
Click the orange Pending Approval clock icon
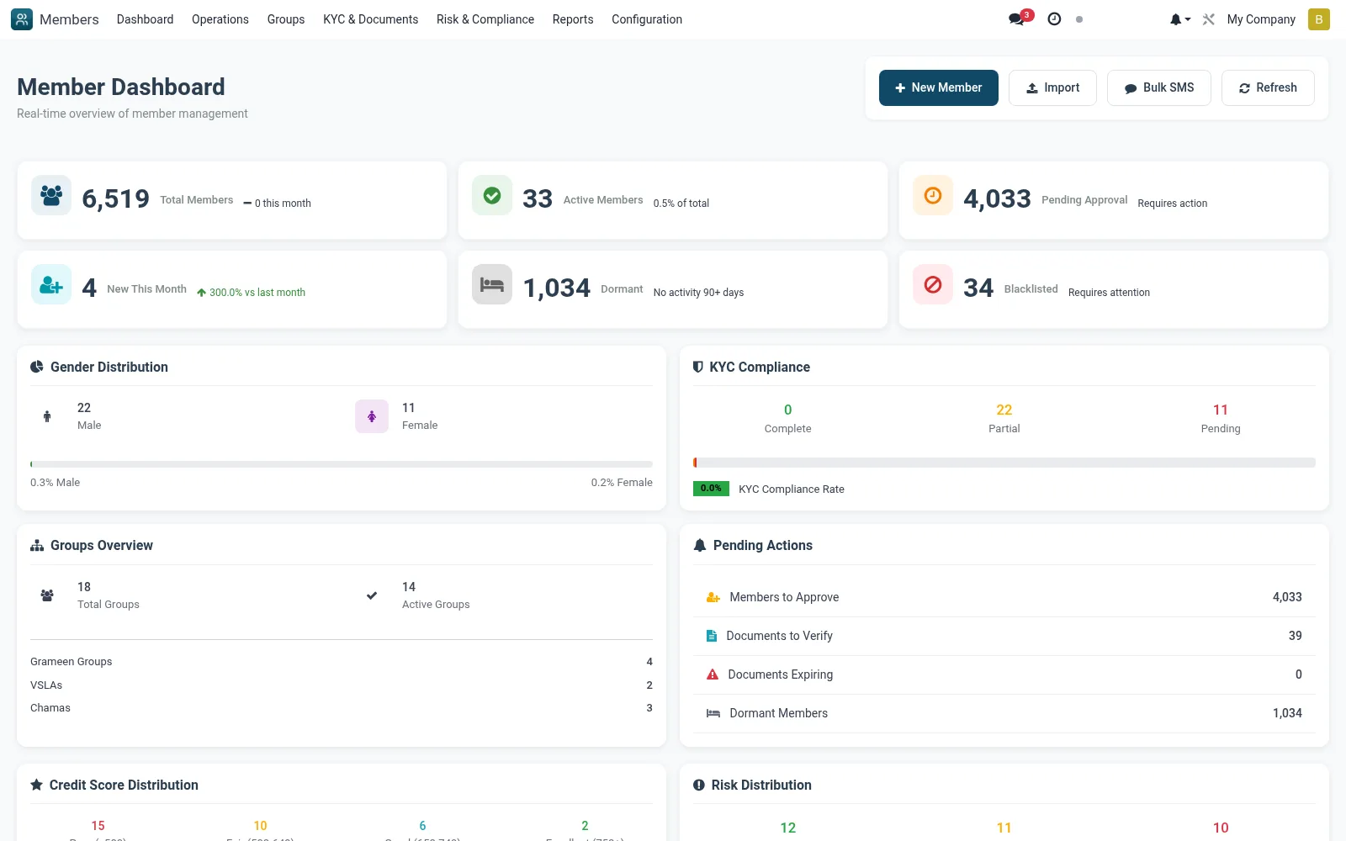pos(933,195)
